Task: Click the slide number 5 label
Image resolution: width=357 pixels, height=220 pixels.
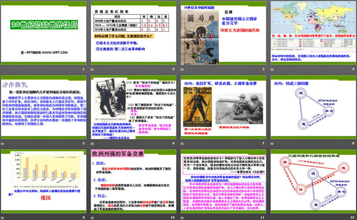Action: coord(84,143)
